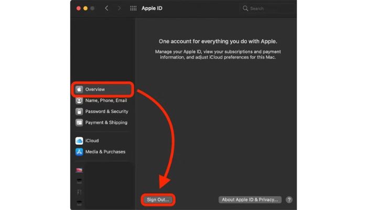
Task: Click the Sign Out button
Action: [158, 199]
